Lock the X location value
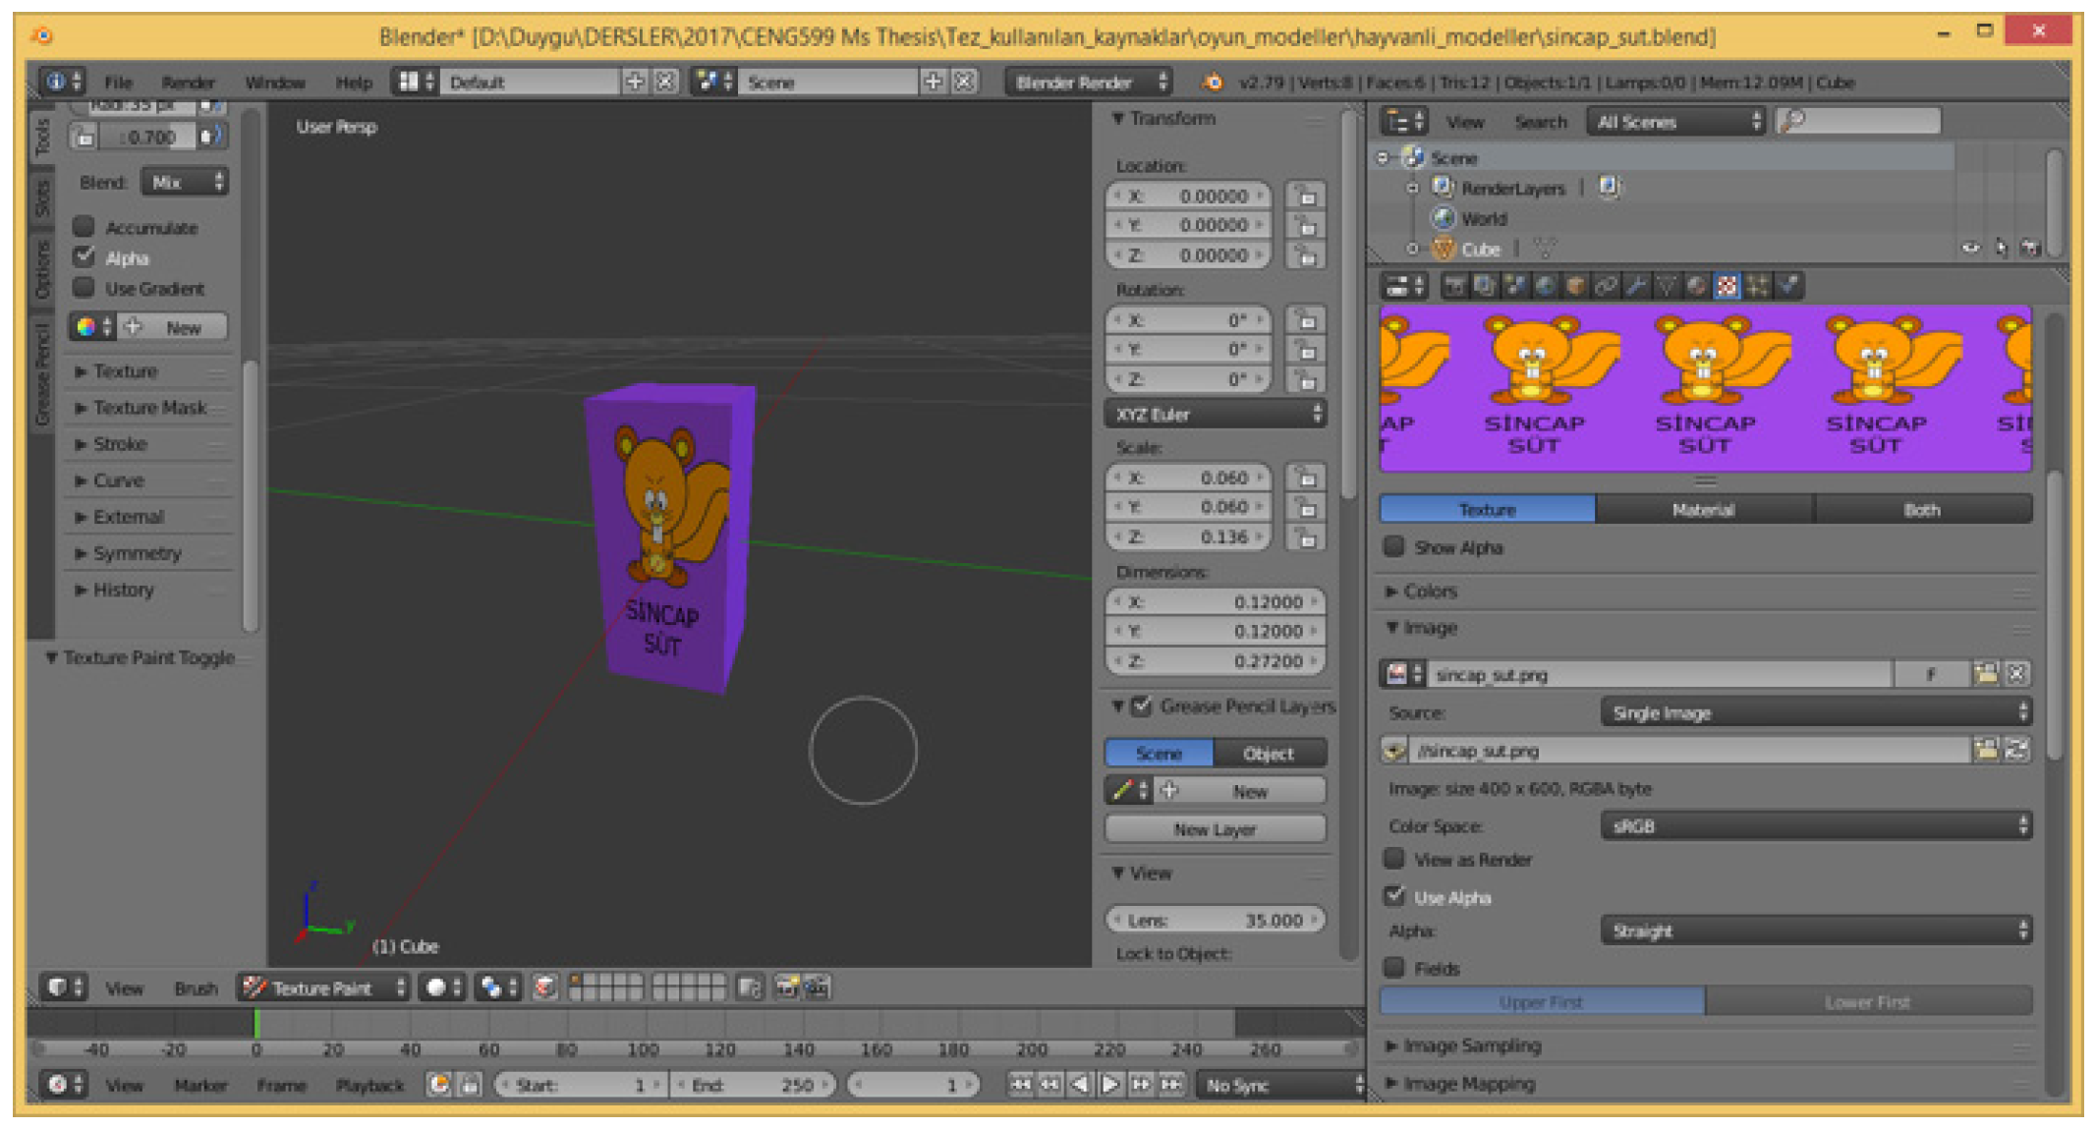This screenshot has height=1129, width=2096. tap(1306, 196)
